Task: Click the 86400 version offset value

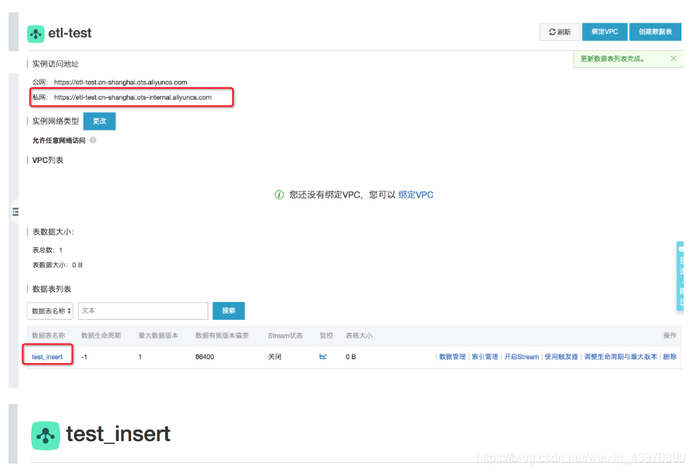Action: [x=205, y=357]
